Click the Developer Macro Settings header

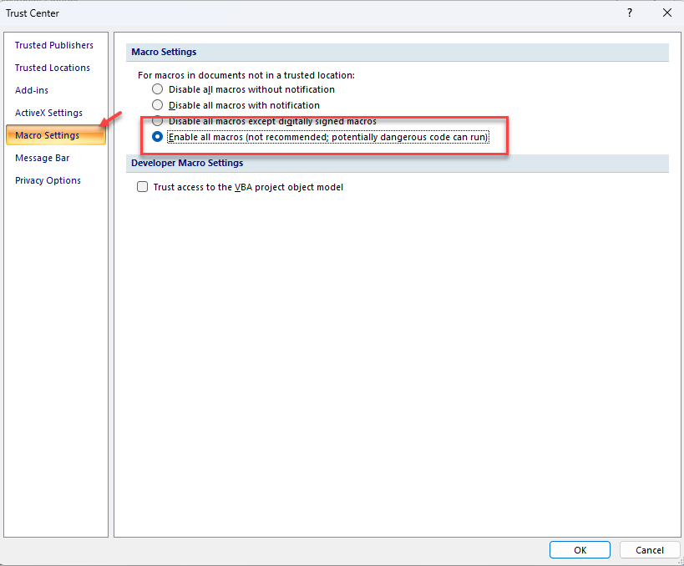[x=187, y=163]
